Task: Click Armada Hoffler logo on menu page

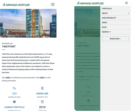Action: 90,3
